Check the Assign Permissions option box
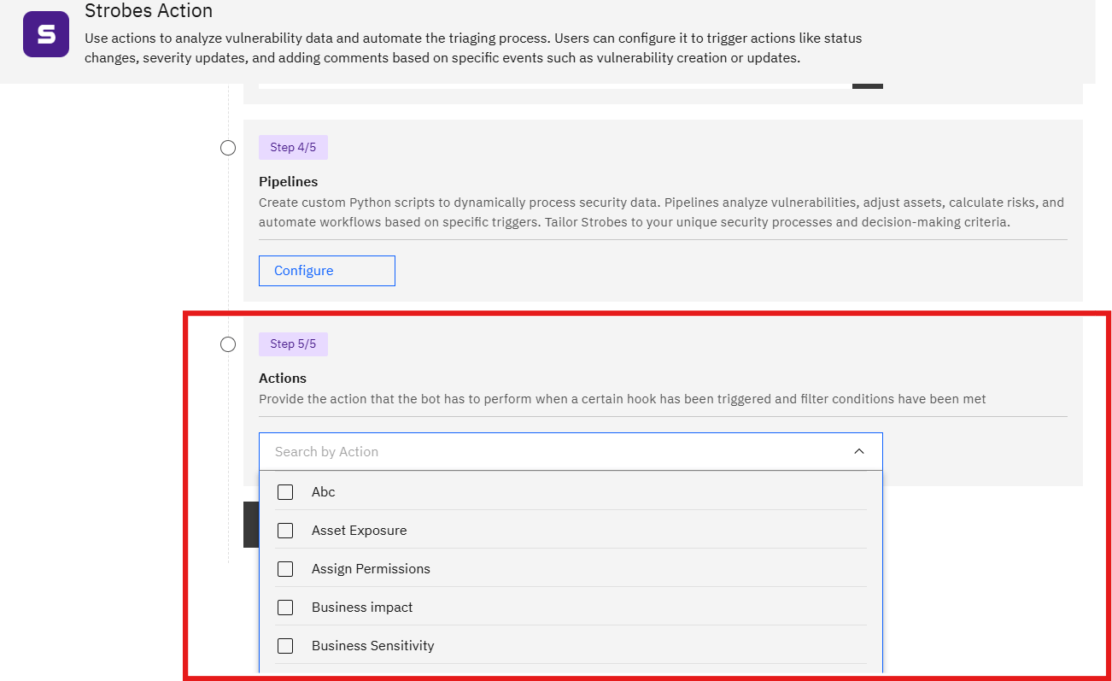 click(x=285, y=569)
